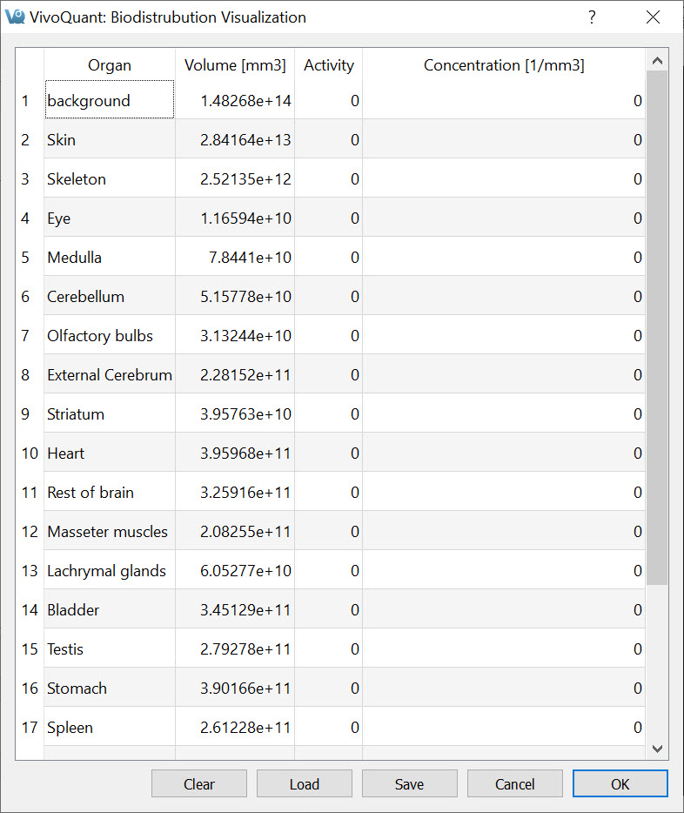
Task: Click the vertical scrollbar thumb
Action: 657,326
